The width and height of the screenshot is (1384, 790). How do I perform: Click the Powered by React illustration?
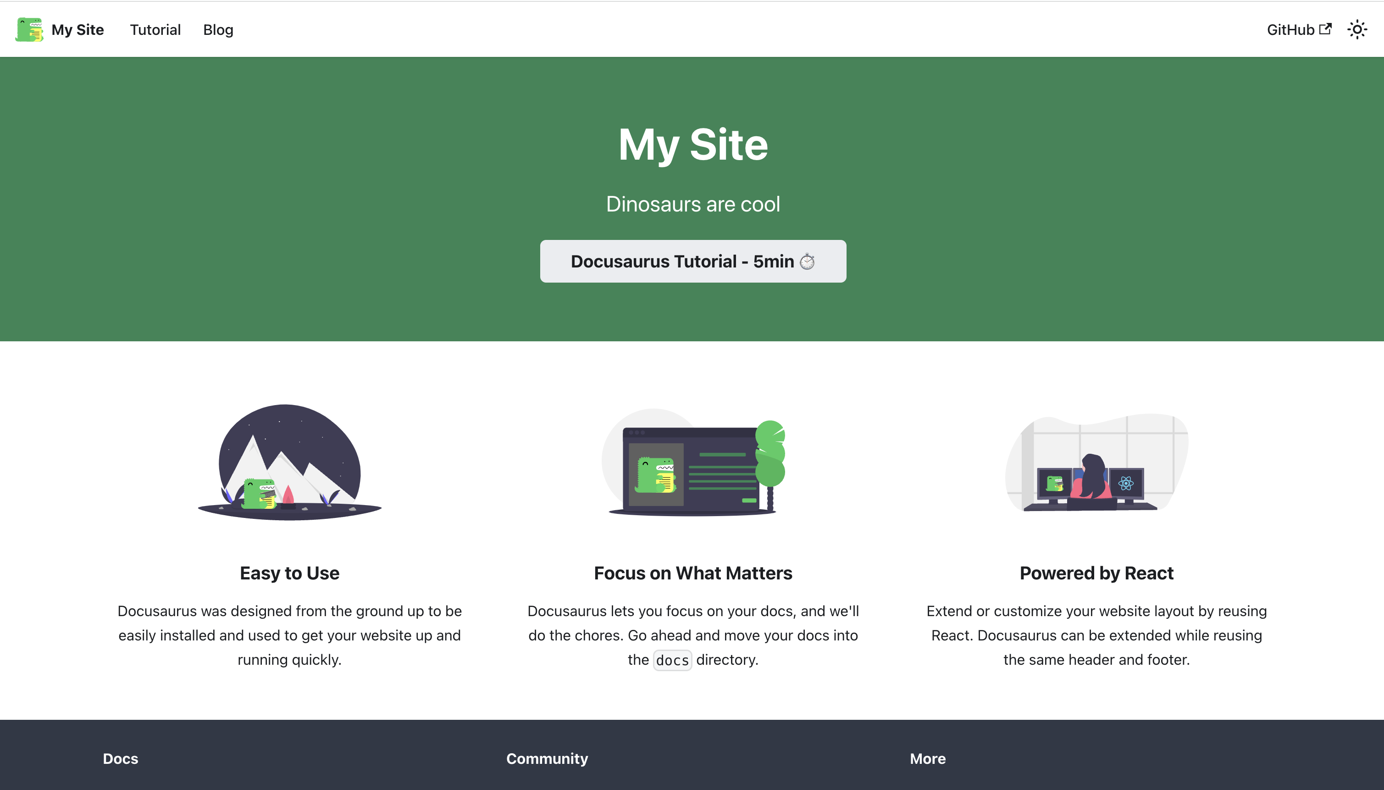(x=1096, y=462)
